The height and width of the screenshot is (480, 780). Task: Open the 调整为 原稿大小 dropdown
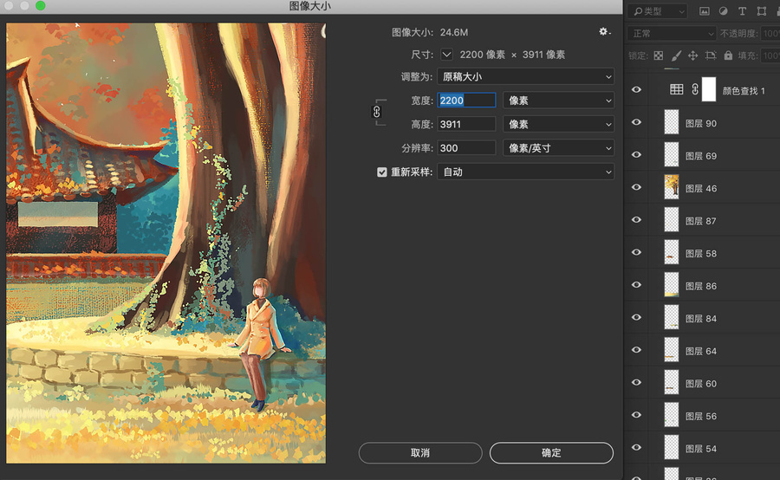pyautogui.click(x=526, y=76)
